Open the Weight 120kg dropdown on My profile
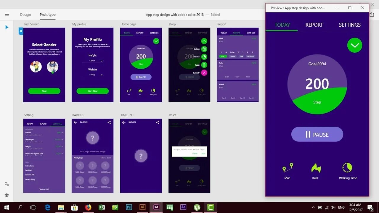 click(x=92, y=75)
